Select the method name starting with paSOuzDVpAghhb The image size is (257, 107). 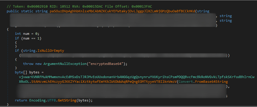[x=122, y=11]
